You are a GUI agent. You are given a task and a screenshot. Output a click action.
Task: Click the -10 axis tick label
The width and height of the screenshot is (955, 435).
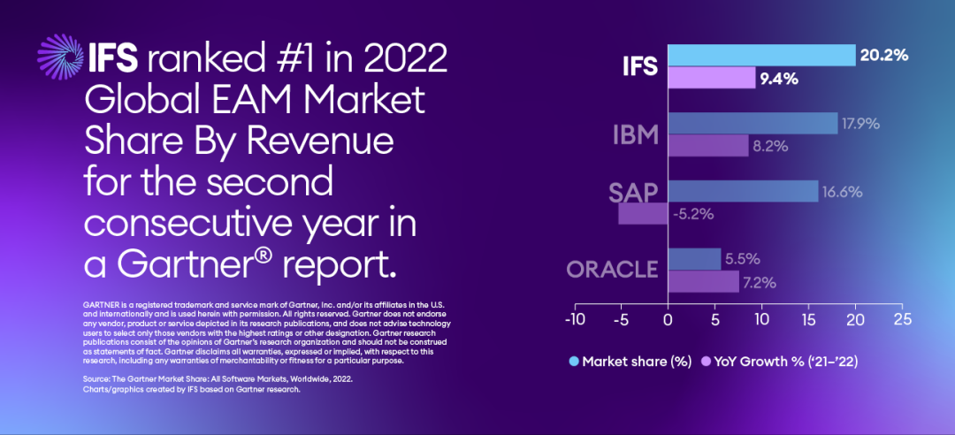[x=574, y=320]
